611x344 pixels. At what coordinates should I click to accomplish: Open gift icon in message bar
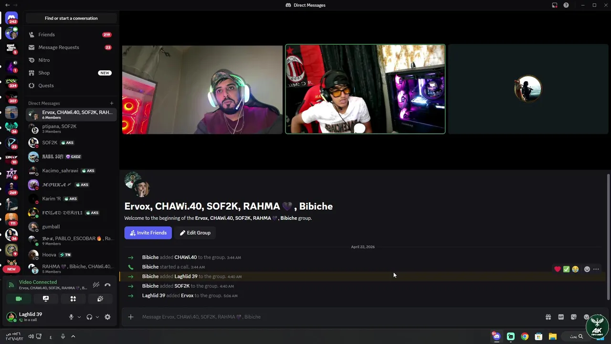548,317
